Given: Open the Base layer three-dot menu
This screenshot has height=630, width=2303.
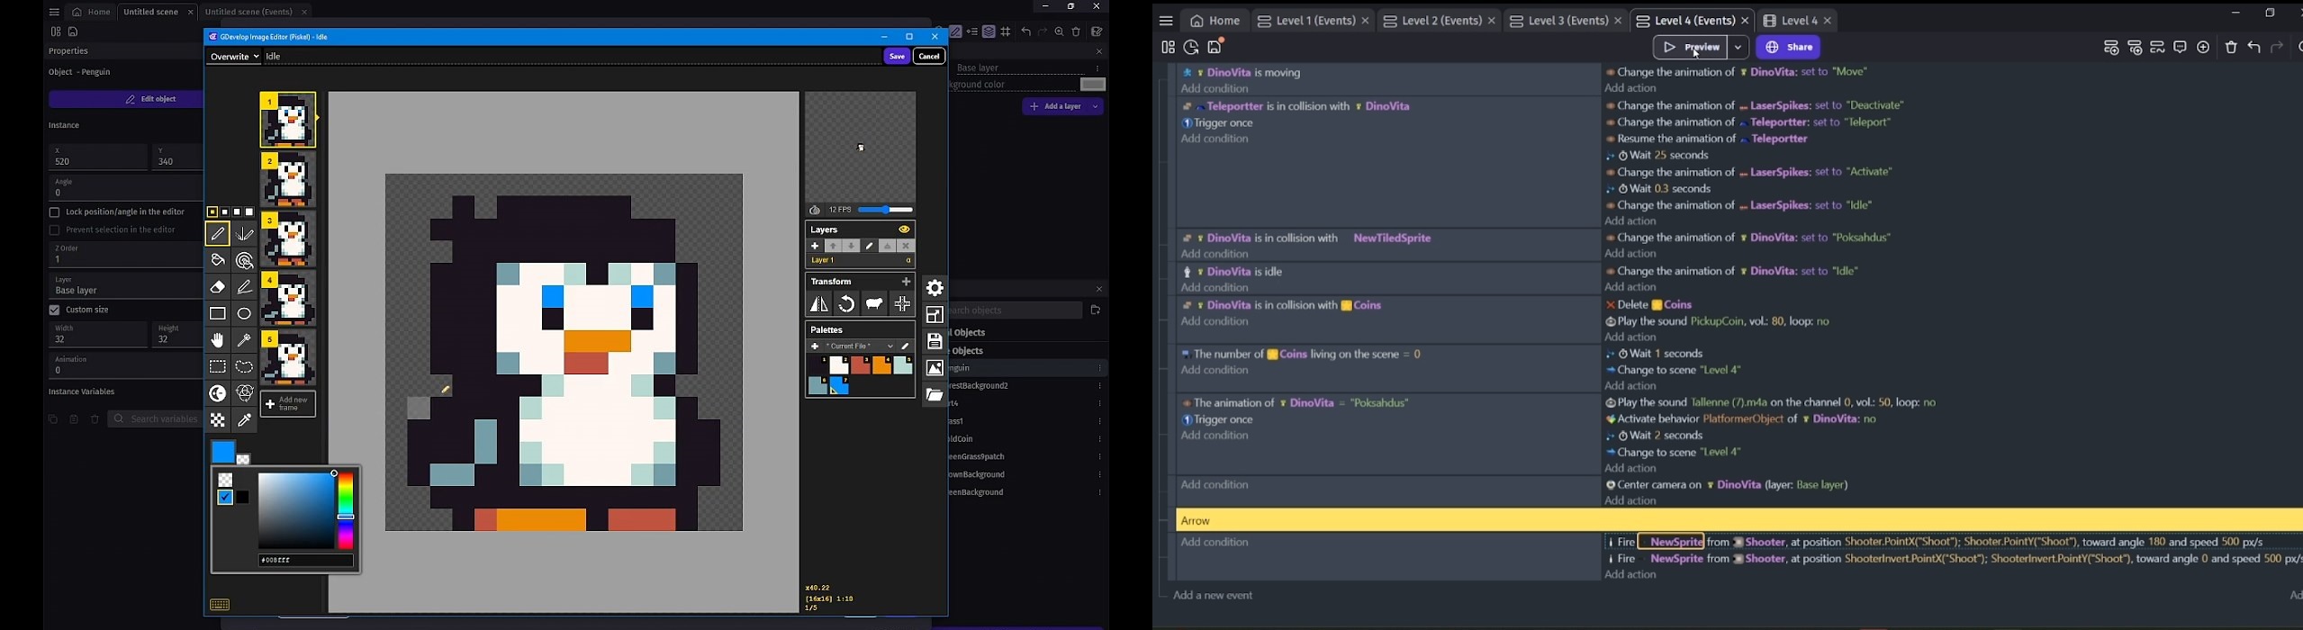Looking at the screenshot, I should click(1097, 68).
